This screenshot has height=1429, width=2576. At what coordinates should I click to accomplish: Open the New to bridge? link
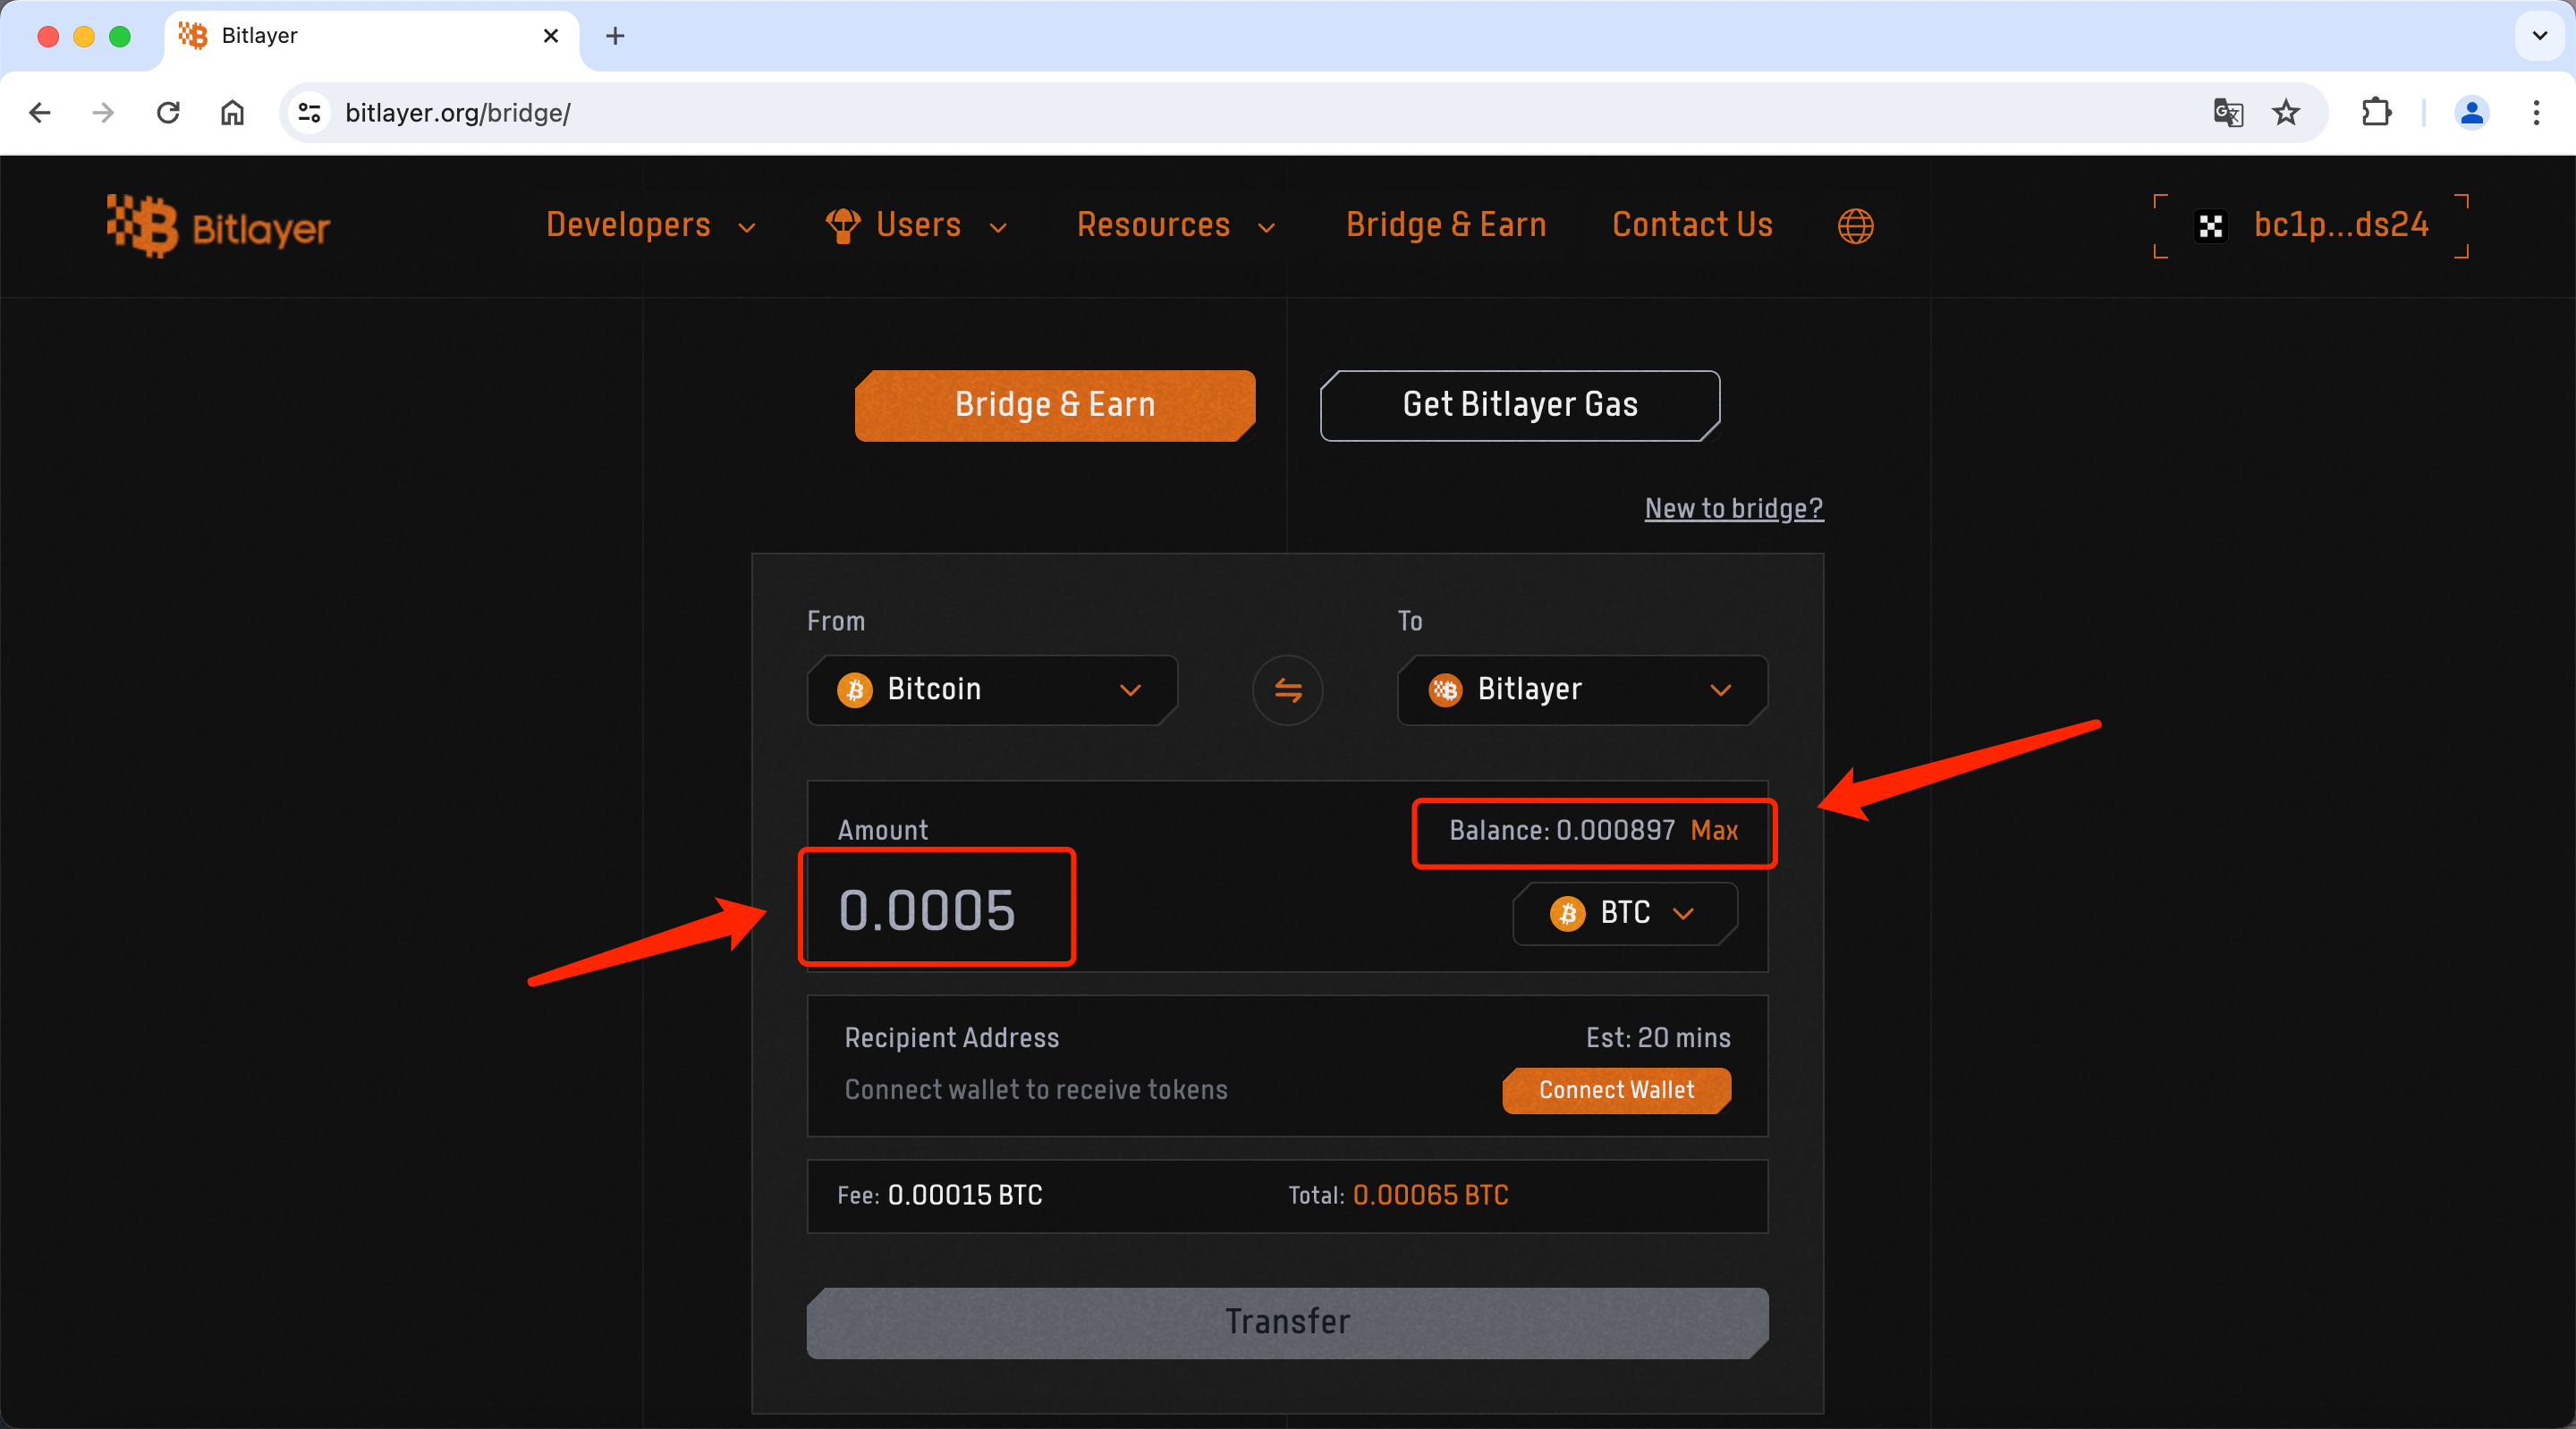[x=1733, y=508]
